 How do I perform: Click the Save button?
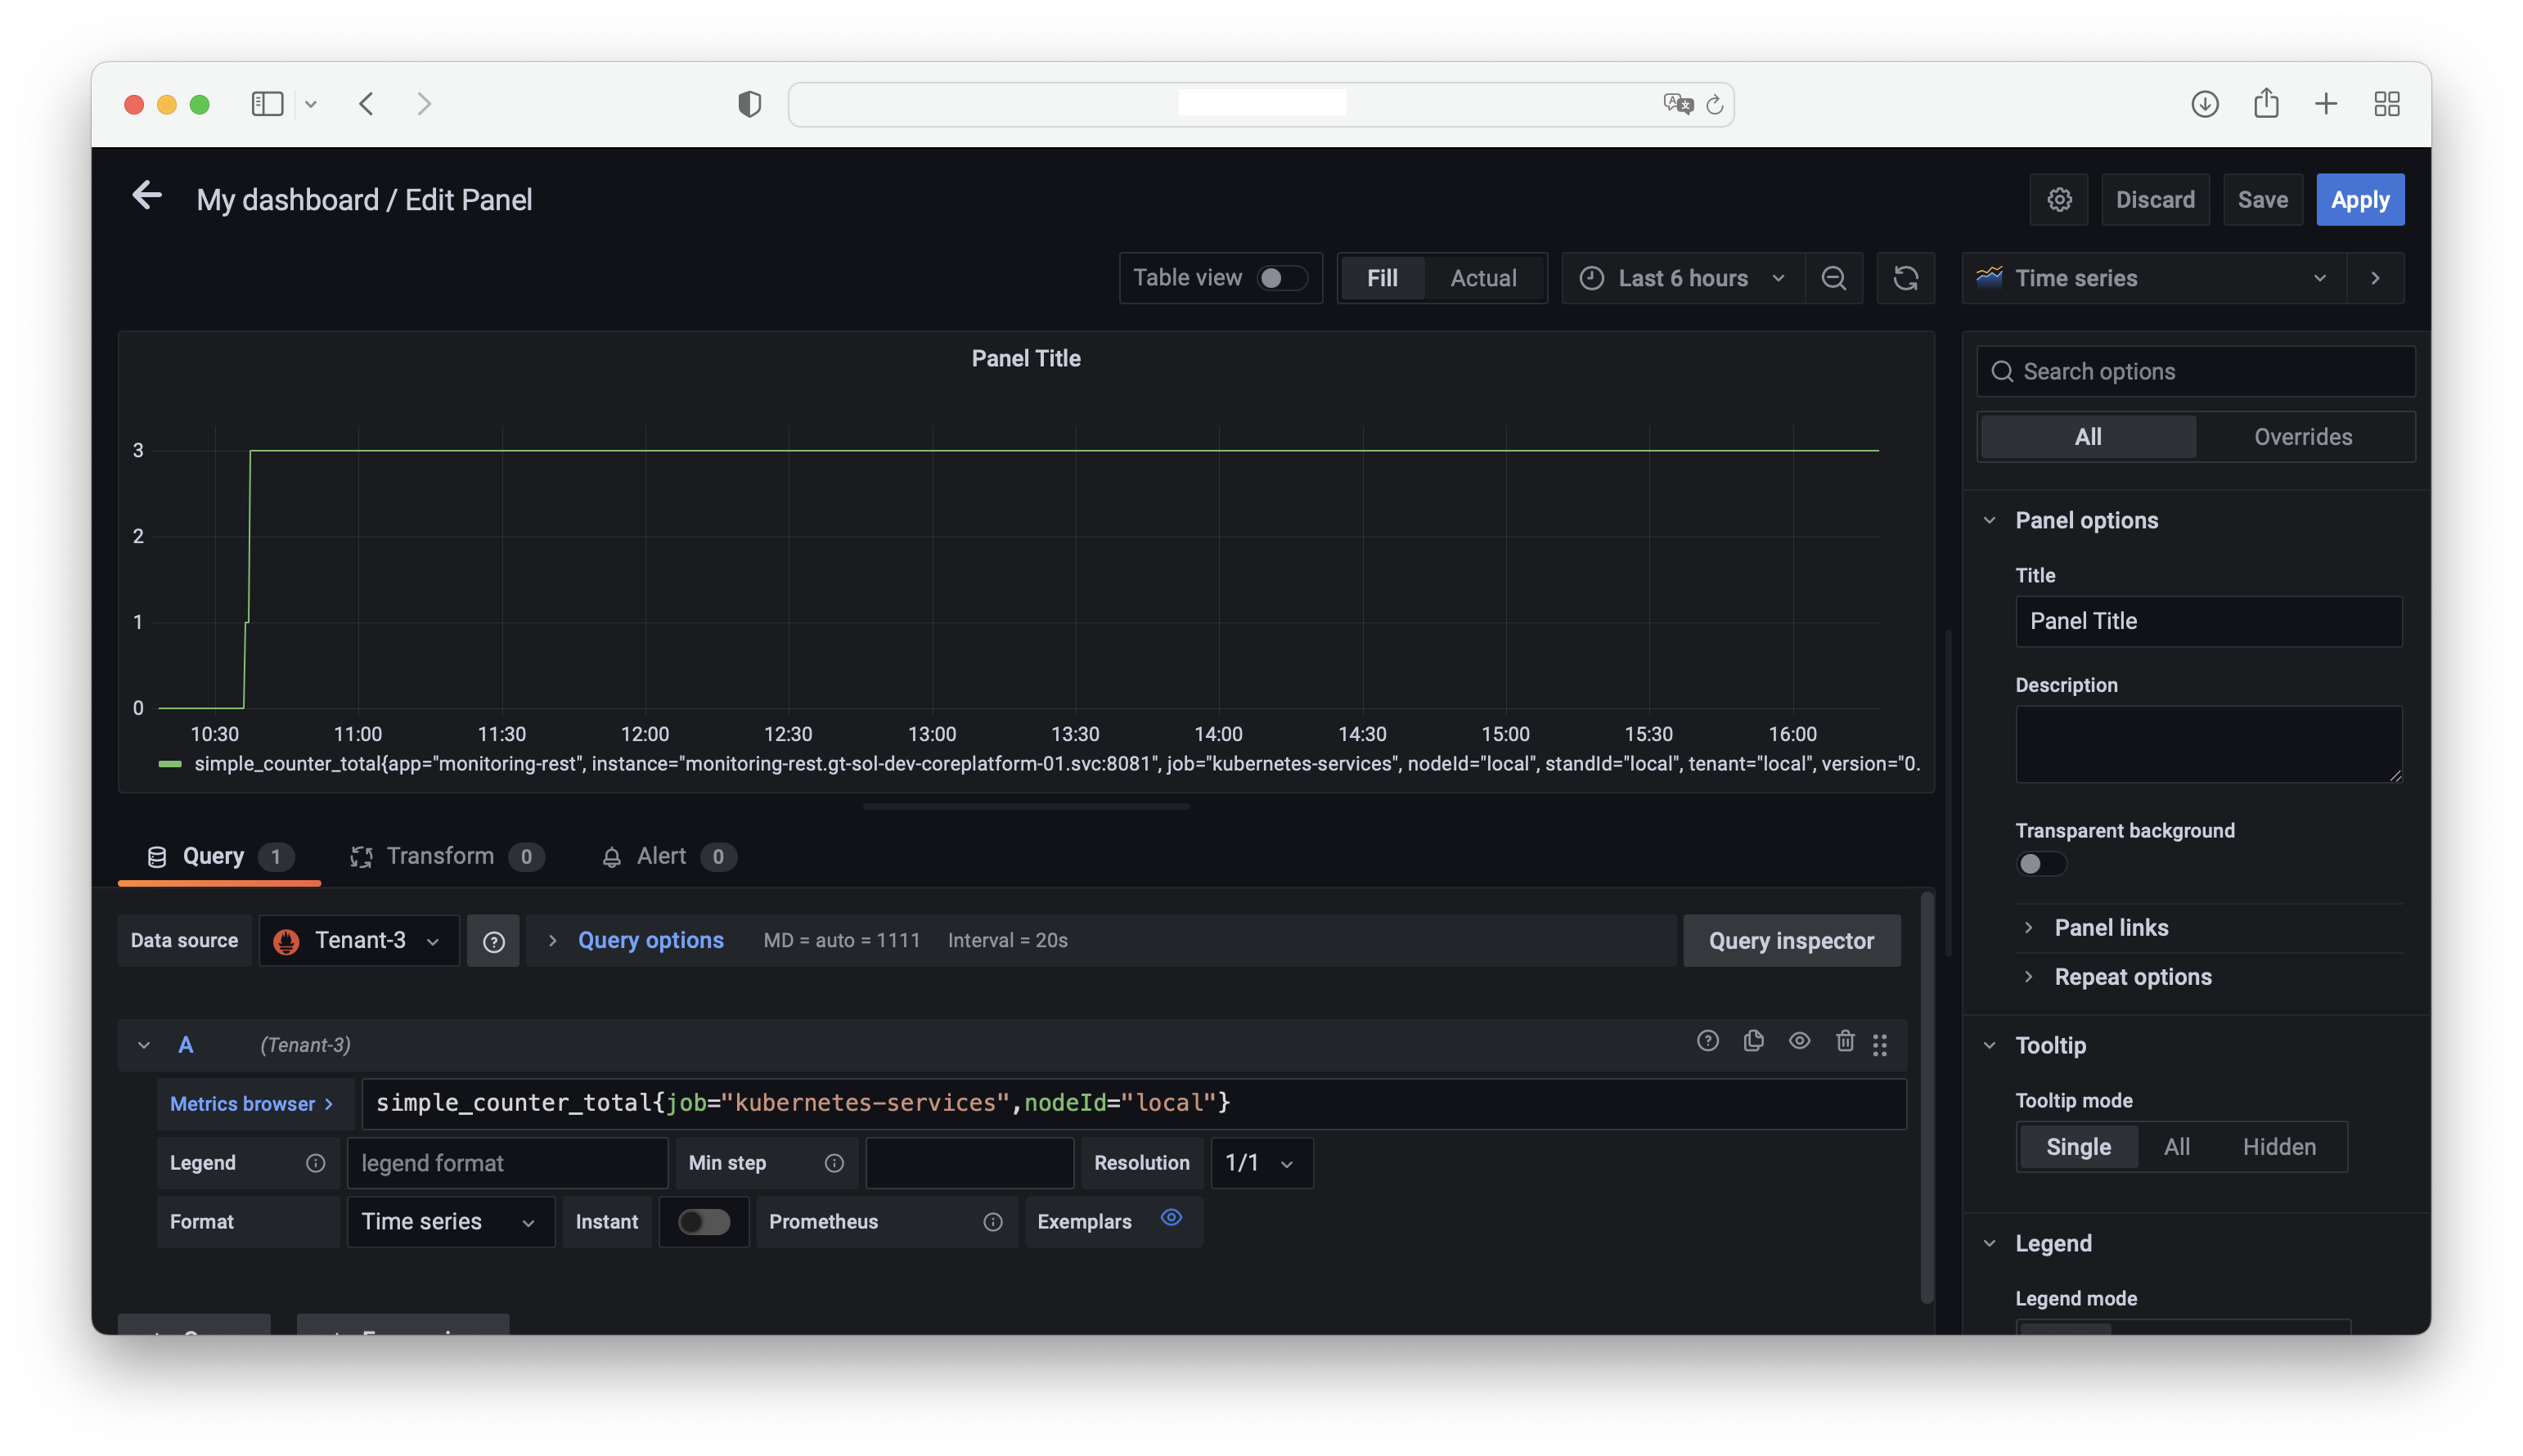point(2262,200)
